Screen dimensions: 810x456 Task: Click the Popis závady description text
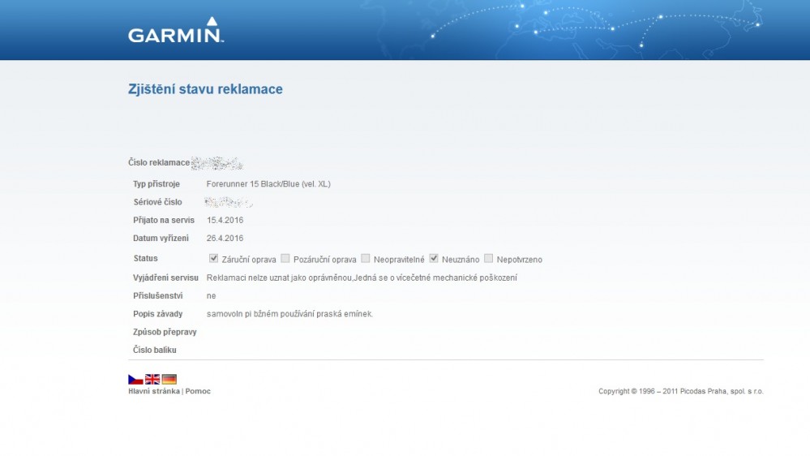coord(289,314)
